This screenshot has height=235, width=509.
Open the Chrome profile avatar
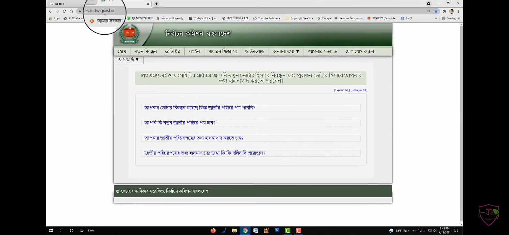pyautogui.click(x=452, y=11)
